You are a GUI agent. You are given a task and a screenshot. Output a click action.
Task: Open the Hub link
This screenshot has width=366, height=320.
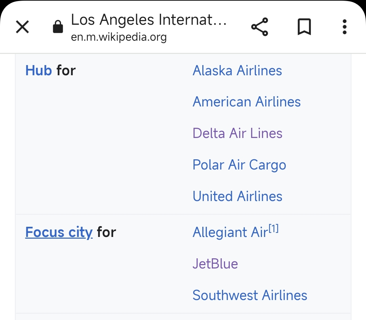(x=39, y=71)
